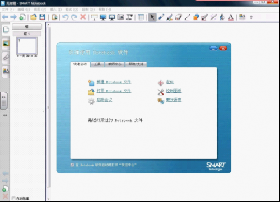Open the Properties icon in top toolbar
The height and width of the screenshot is (202, 280).
click(242, 17)
